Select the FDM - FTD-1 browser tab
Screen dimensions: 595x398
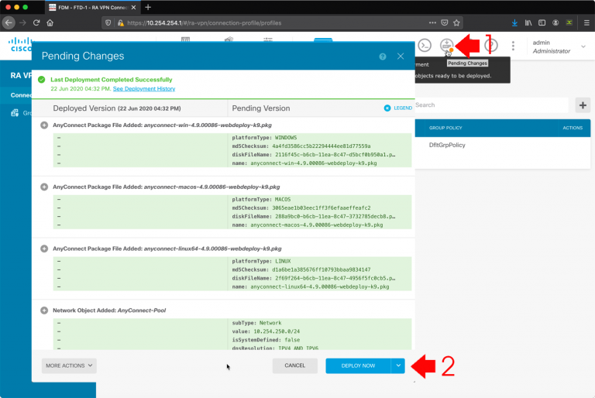click(93, 7)
